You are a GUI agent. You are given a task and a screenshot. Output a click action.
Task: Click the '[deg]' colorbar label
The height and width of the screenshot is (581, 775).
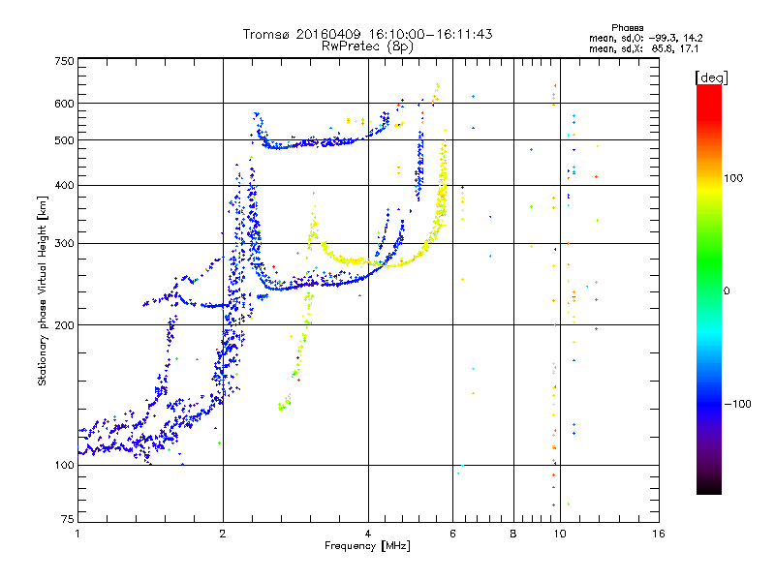click(x=711, y=77)
